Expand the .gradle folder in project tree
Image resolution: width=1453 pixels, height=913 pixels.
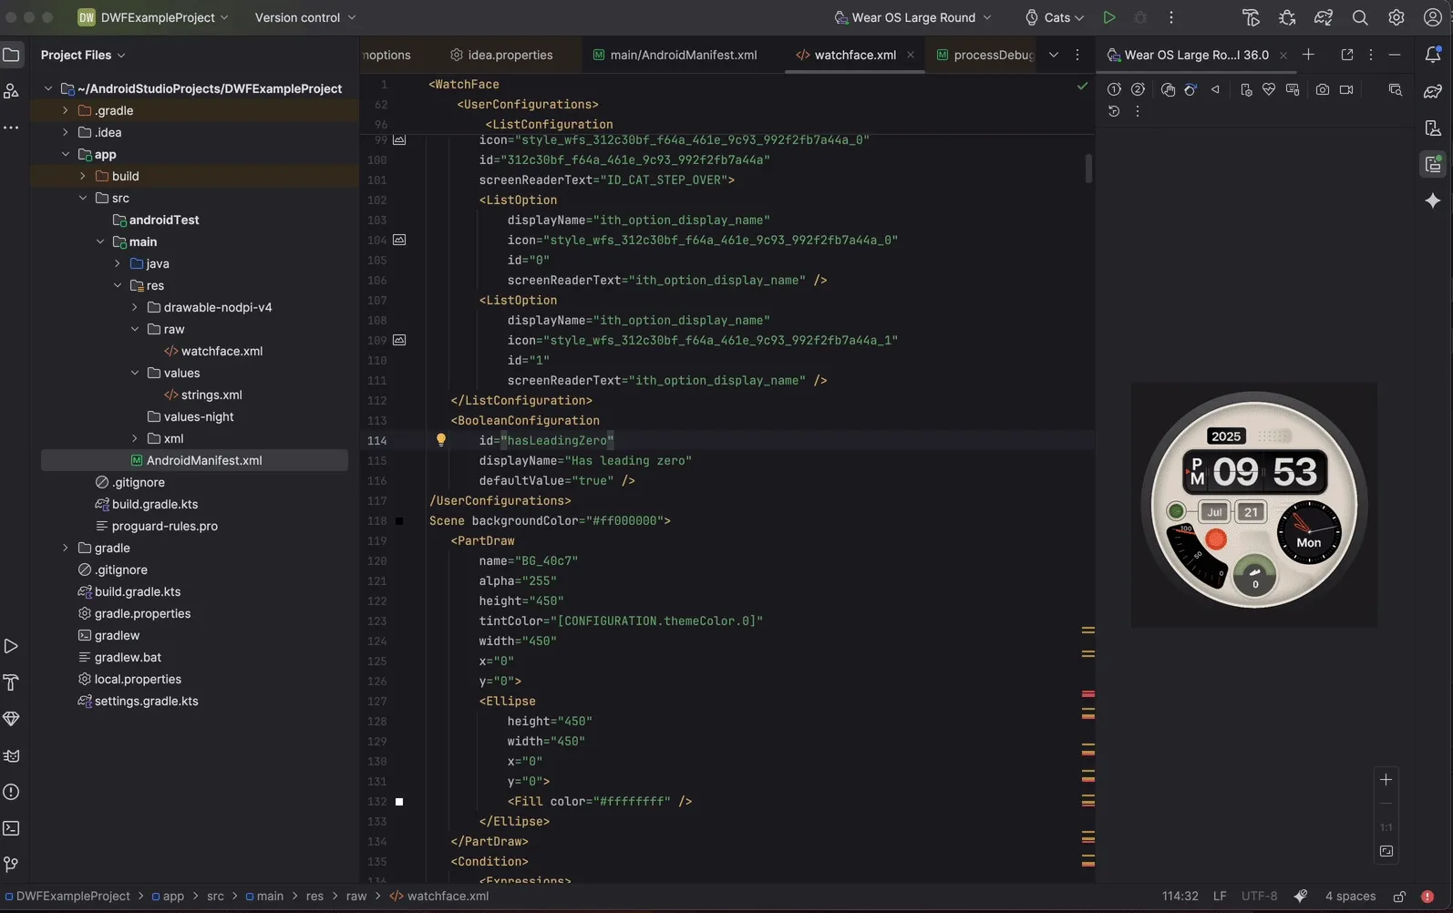coord(66,110)
